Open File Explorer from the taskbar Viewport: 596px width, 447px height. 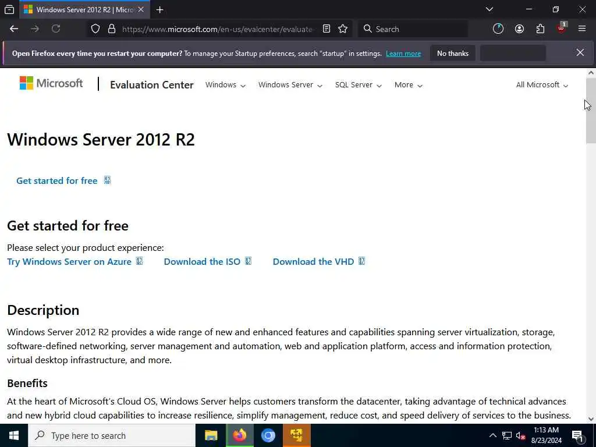(x=211, y=435)
